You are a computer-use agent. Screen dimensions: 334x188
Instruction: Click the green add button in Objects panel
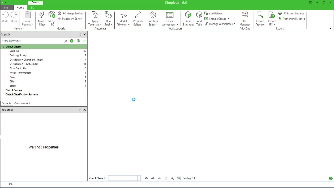click(72, 41)
